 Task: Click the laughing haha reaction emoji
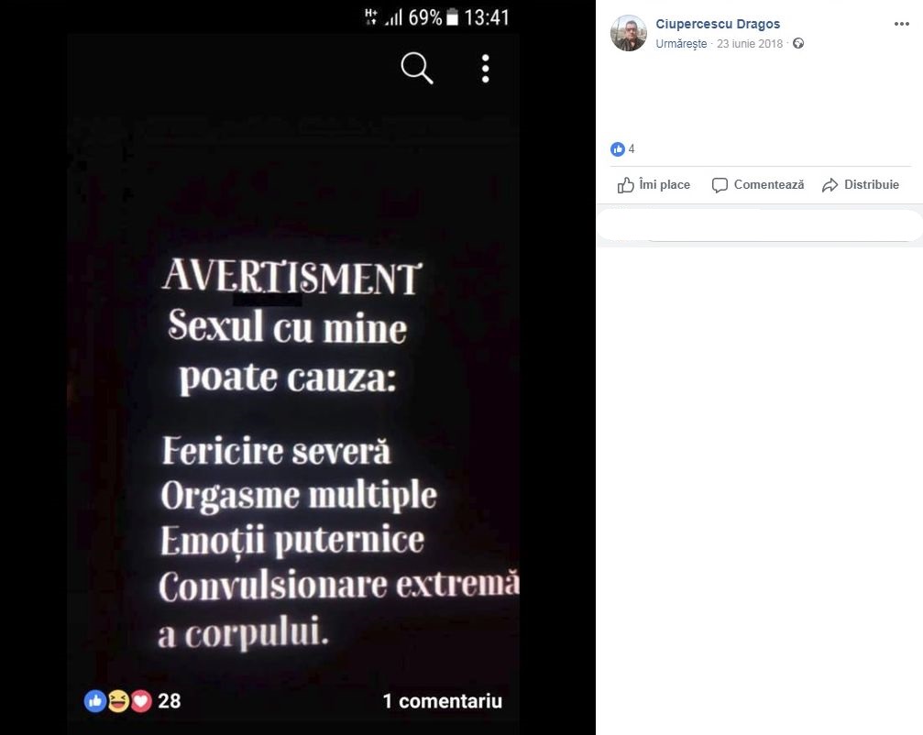[118, 701]
